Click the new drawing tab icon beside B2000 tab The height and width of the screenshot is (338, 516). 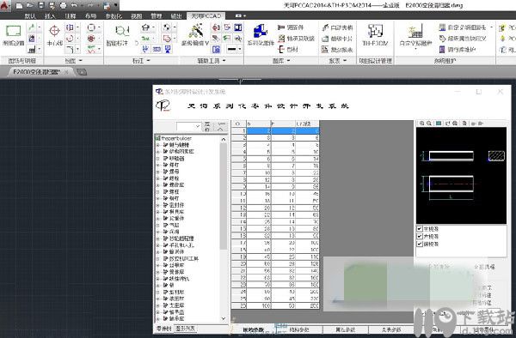[82, 72]
